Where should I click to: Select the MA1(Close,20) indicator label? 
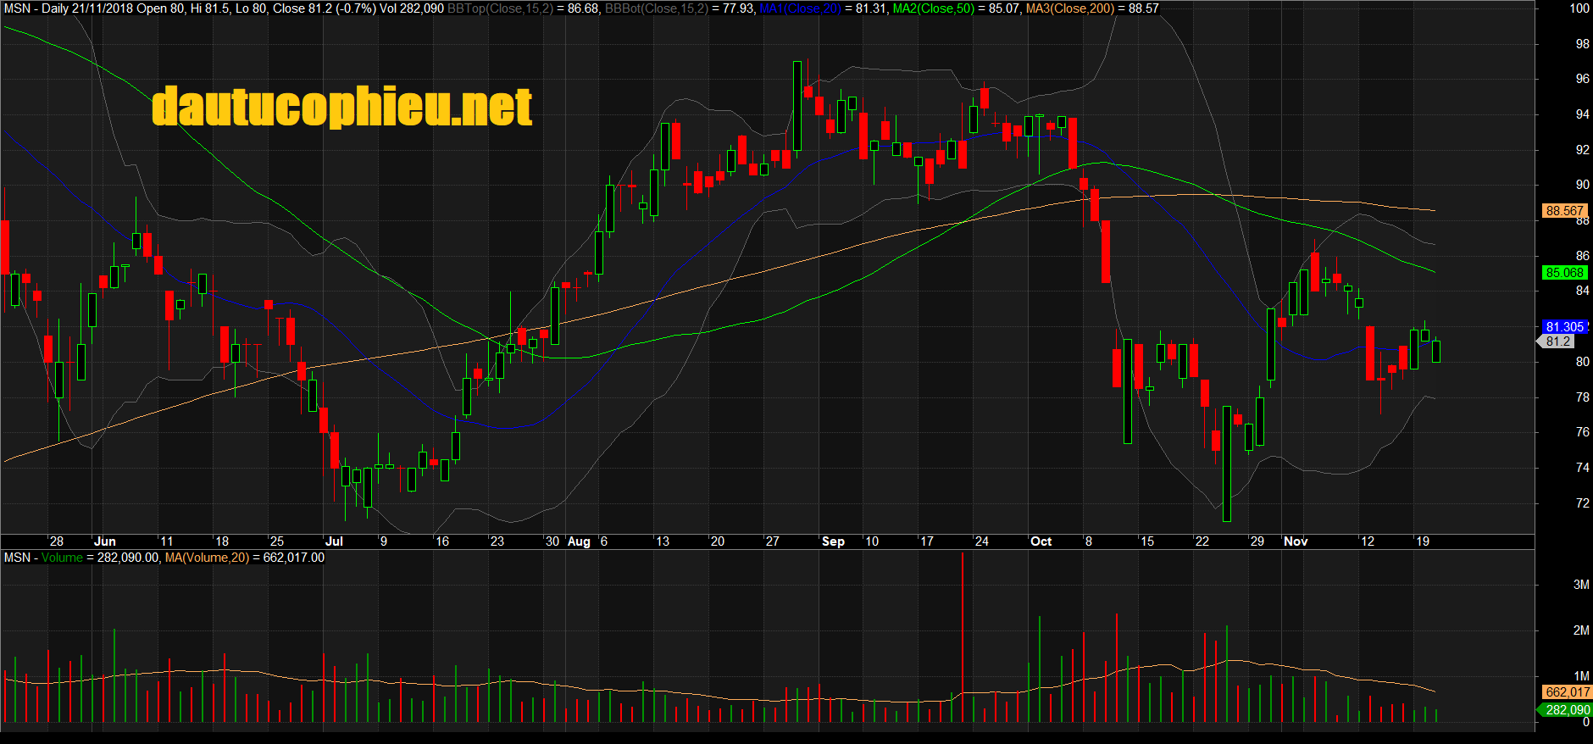[x=800, y=8]
